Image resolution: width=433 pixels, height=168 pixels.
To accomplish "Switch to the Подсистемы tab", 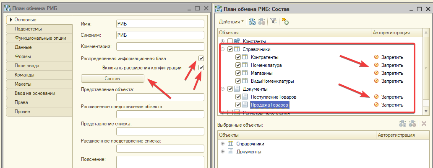I will pyautogui.click(x=28, y=29).
